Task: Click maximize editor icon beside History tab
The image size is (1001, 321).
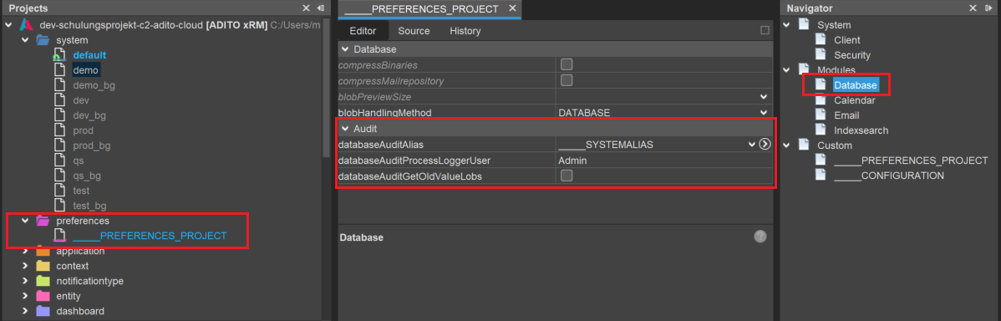Action: 765,31
